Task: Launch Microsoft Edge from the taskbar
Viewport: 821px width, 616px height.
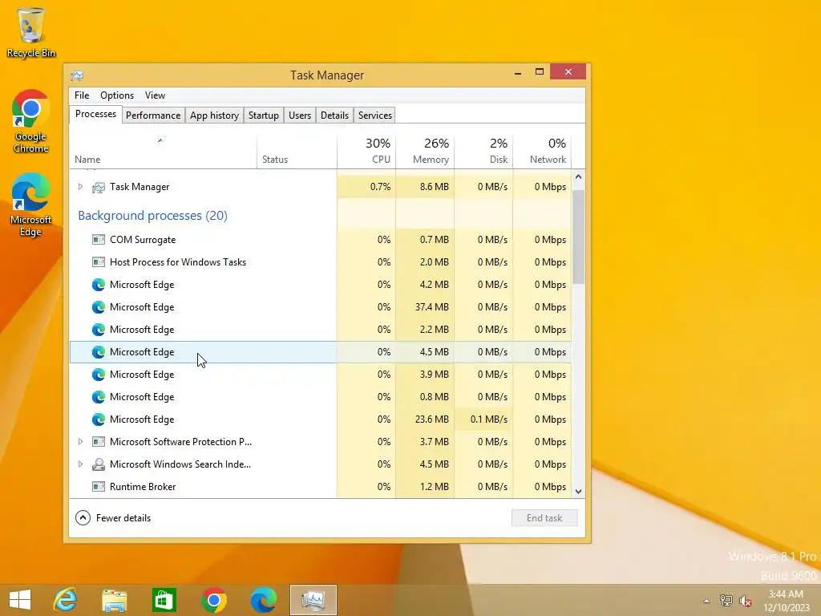Action: (263, 600)
